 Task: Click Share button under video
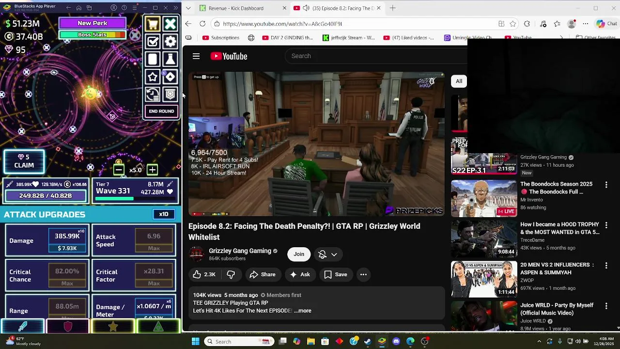click(x=263, y=274)
